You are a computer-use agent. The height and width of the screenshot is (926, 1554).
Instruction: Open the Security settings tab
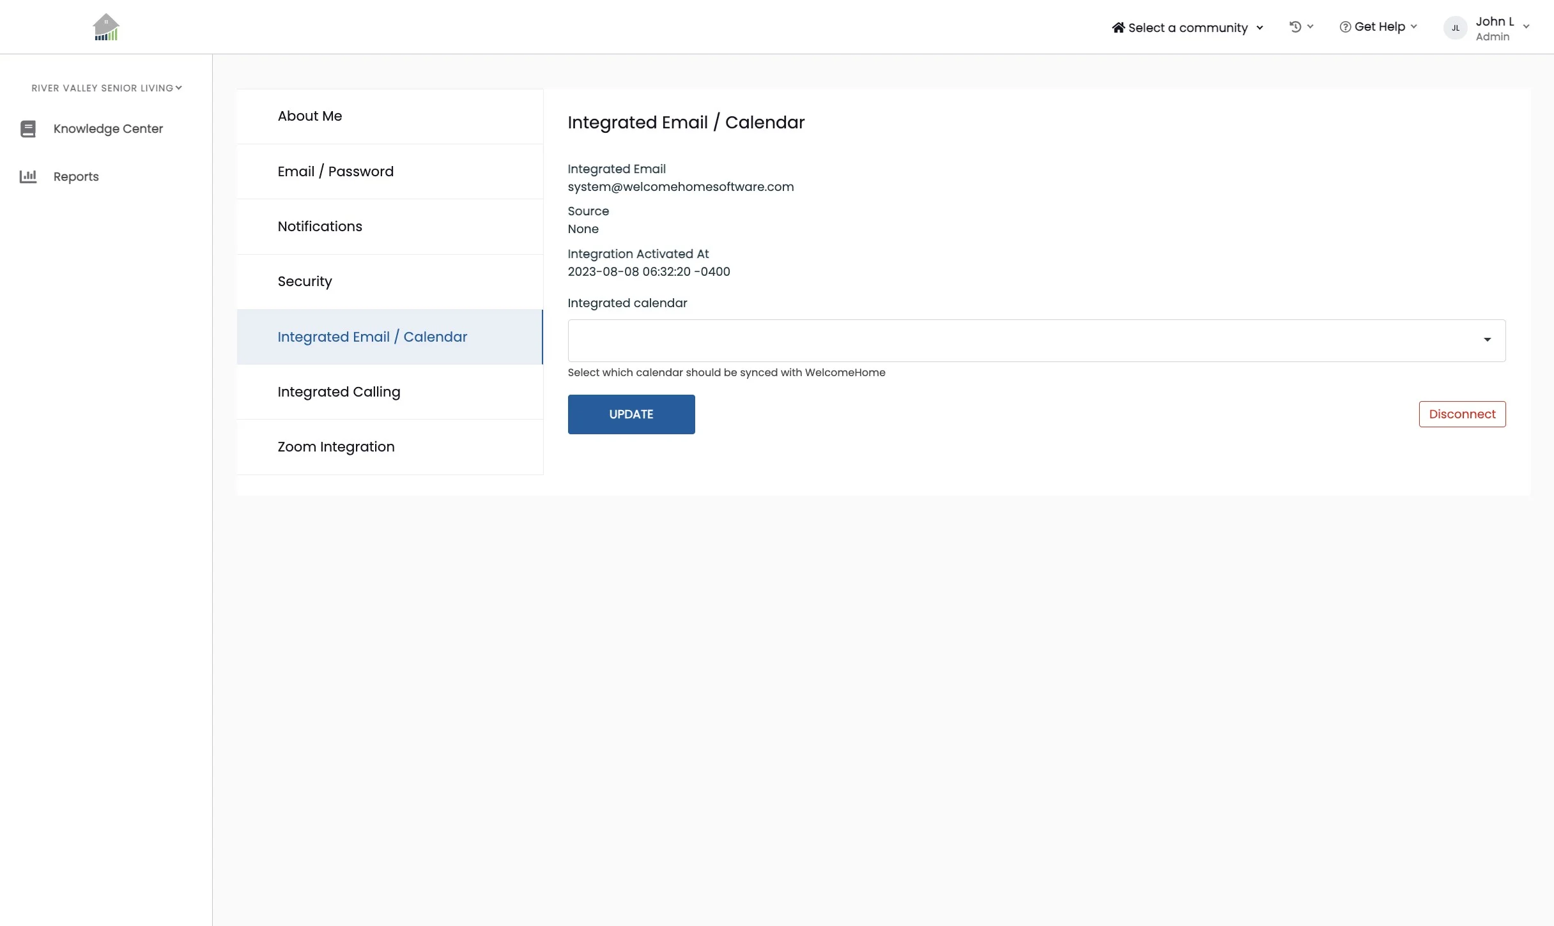[x=305, y=282]
